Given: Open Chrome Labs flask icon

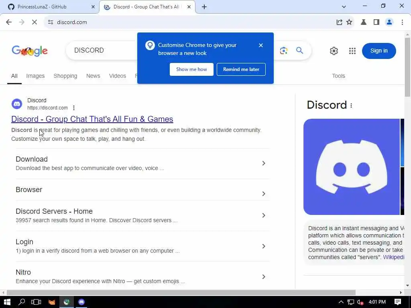Looking at the screenshot, I should [x=364, y=22].
